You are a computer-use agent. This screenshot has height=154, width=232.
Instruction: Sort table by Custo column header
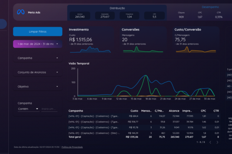pyautogui.click(x=134, y=110)
